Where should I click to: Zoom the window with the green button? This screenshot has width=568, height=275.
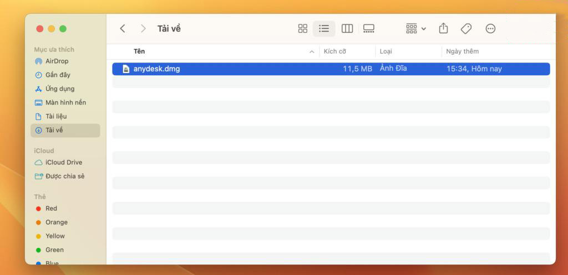tap(63, 29)
